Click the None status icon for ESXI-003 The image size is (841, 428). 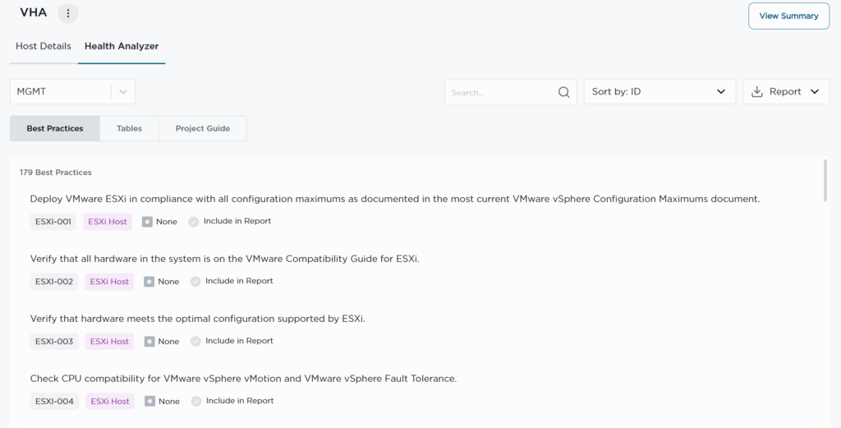click(x=149, y=342)
